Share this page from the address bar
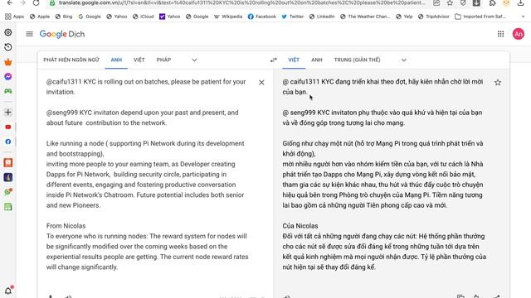The image size is (531, 298). click(x=436, y=3)
